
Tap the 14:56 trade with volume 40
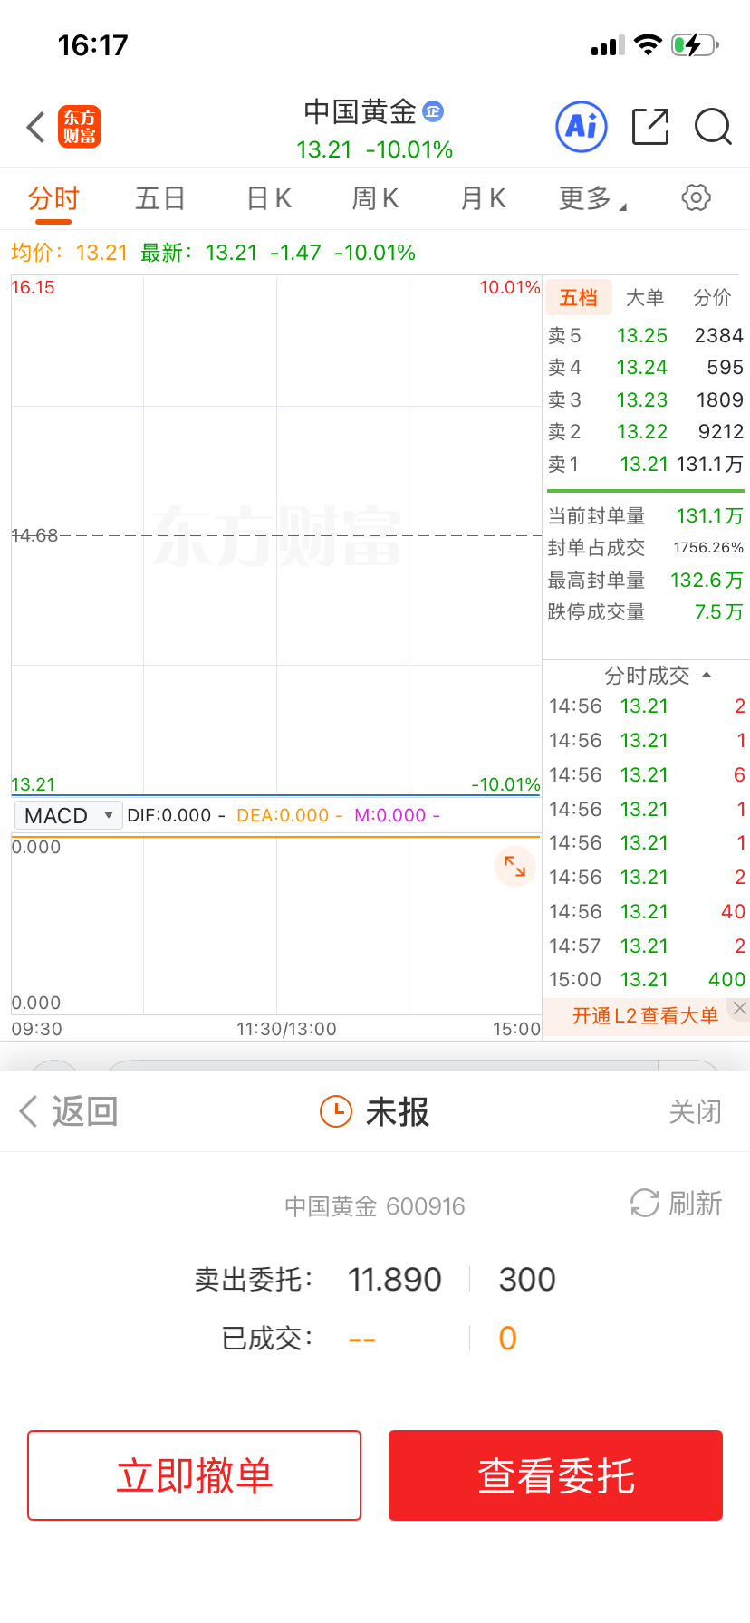point(647,912)
